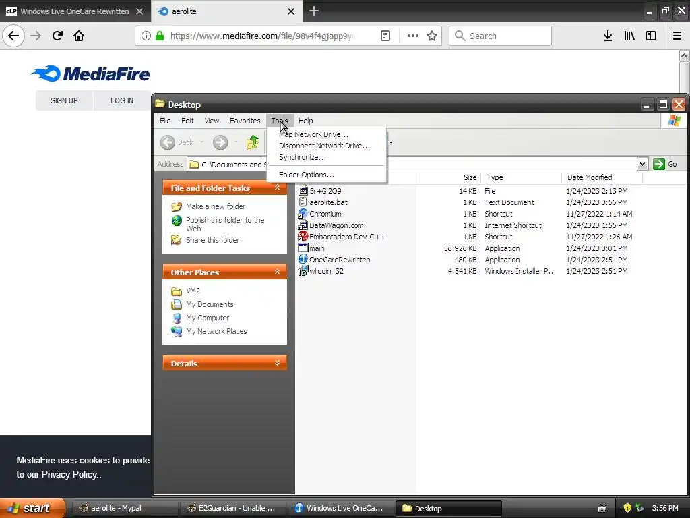Select the 3r+Gi2O9 file icon
The image size is (690, 518).
tap(303, 191)
